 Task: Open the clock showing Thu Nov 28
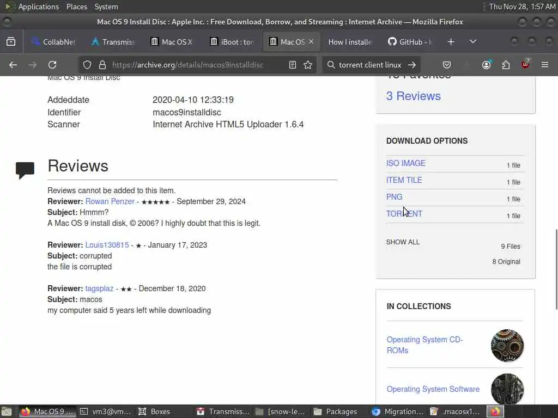(x=522, y=7)
